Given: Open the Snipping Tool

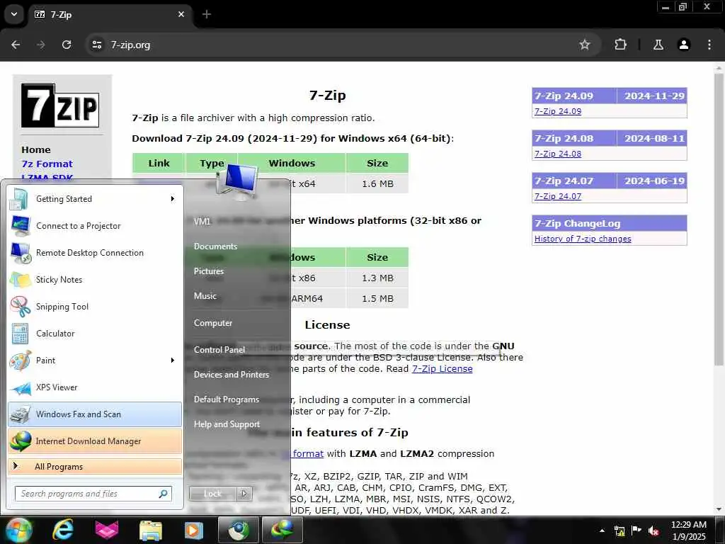Looking at the screenshot, I should coord(95,306).
